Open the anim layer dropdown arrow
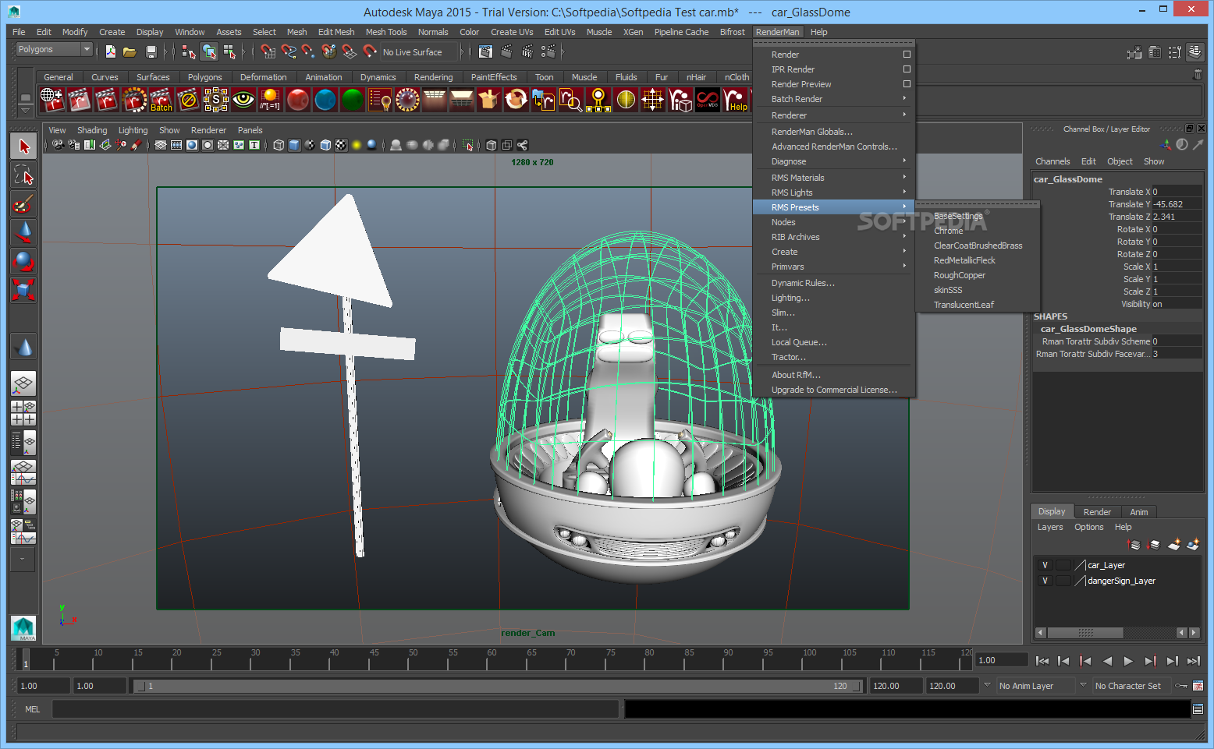 coord(987,686)
